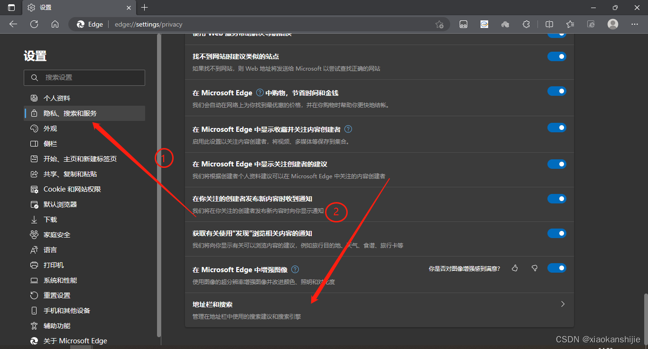Toggle 显示关注创建者的建议 switch

click(557, 164)
